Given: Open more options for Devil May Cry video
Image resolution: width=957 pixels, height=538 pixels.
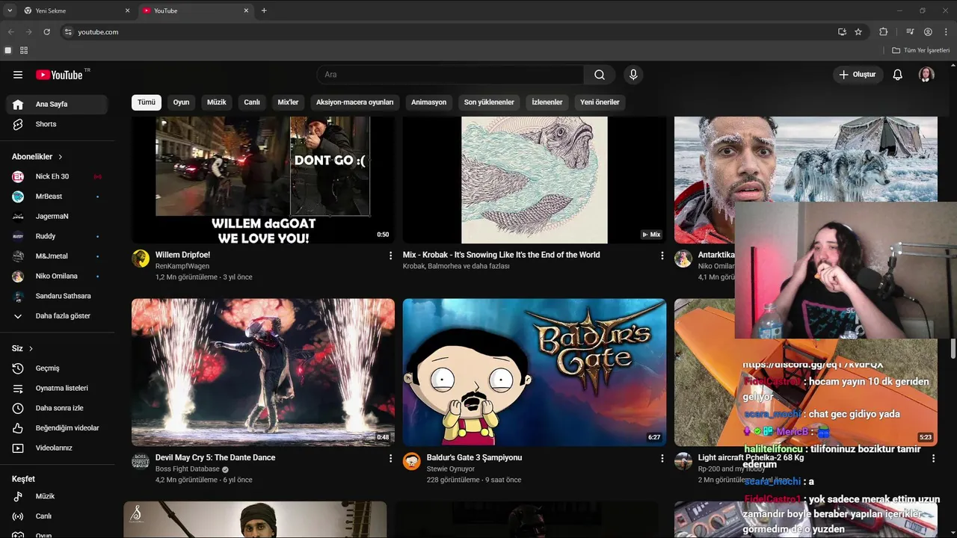Looking at the screenshot, I should [x=390, y=458].
